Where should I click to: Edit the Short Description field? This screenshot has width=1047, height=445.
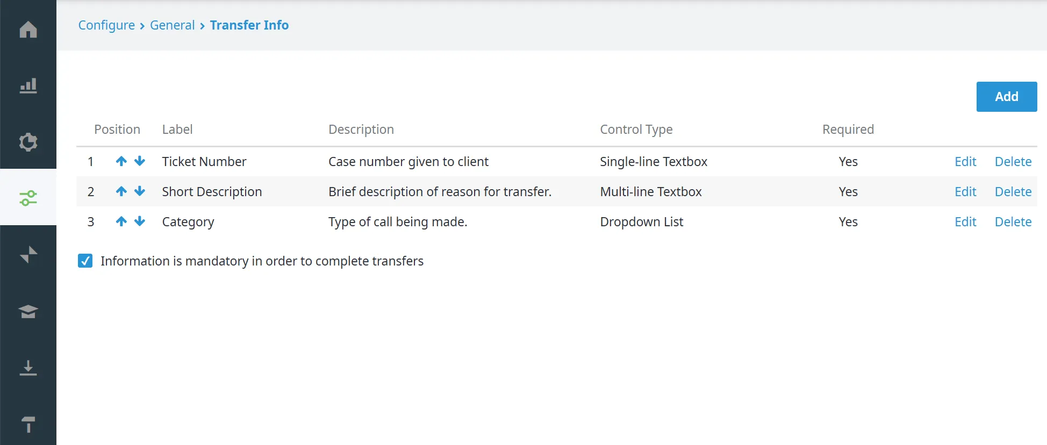[965, 192]
